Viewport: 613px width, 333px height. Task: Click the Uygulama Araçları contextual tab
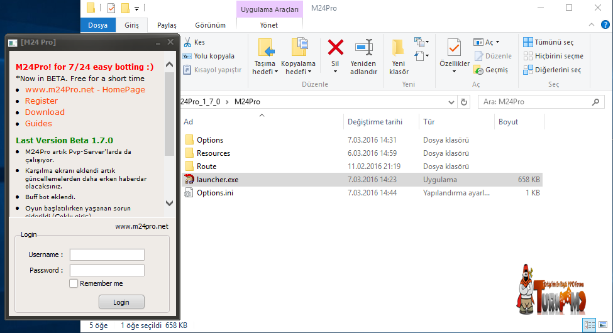pos(269,9)
